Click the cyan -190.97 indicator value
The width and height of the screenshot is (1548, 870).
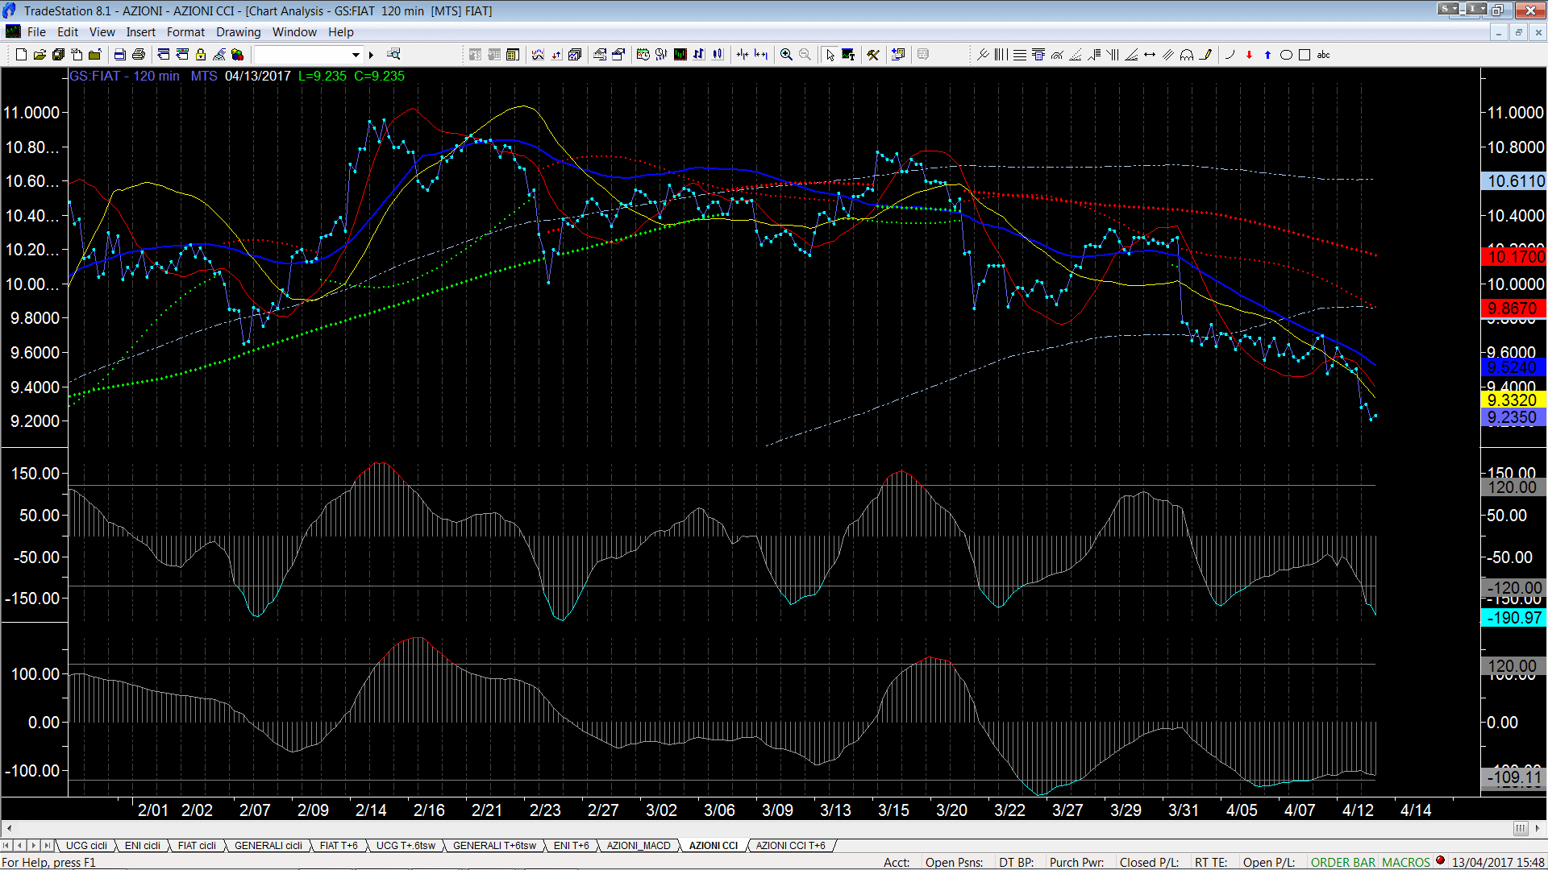1514,618
